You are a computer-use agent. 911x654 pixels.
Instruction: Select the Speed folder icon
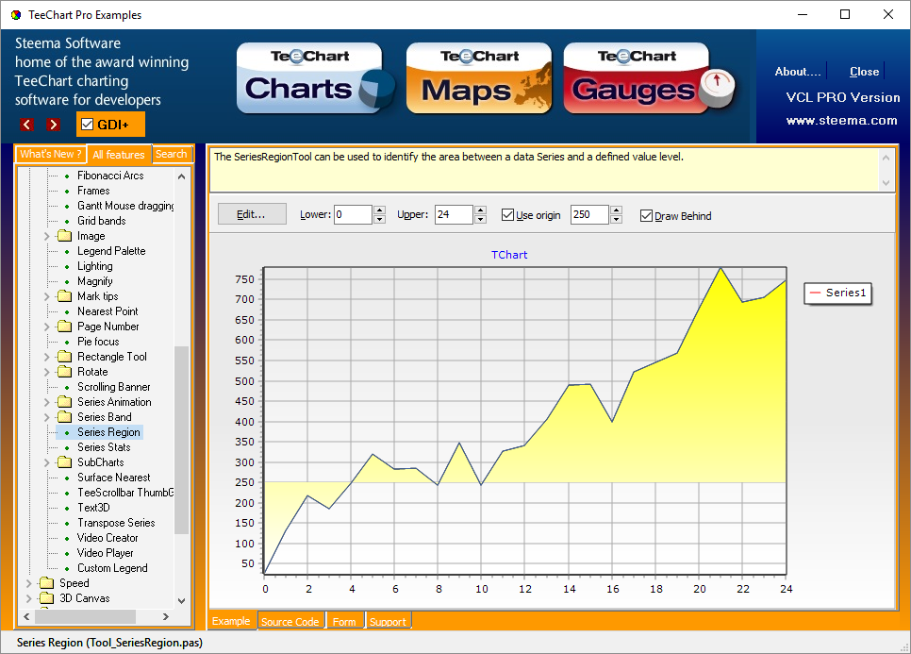tap(46, 583)
